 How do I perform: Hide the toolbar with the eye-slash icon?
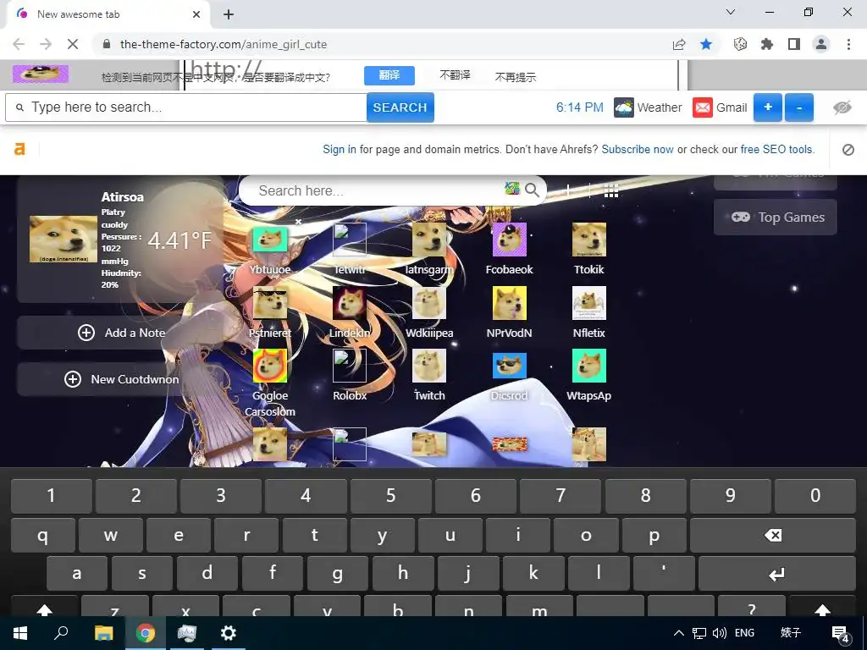point(842,107)
